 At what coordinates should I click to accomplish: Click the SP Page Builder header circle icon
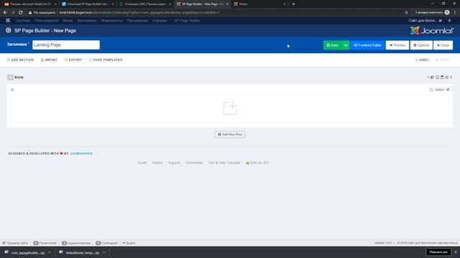(x=9, y=30)
